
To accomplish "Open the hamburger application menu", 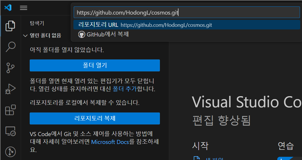I will pos(24,8).
